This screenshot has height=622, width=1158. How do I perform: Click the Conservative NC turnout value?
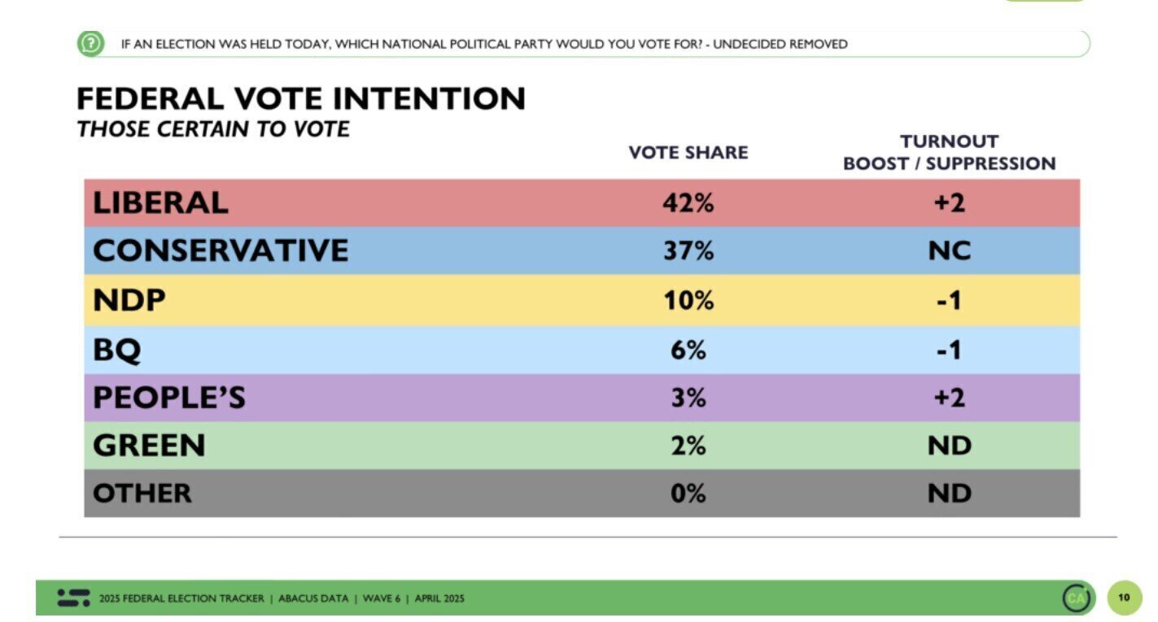pyautogui.click(x=949, y=250)
